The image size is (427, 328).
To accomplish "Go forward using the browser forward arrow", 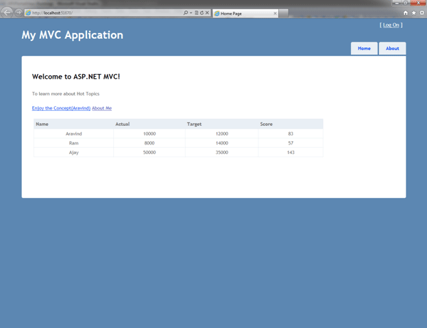I will 19,12.
